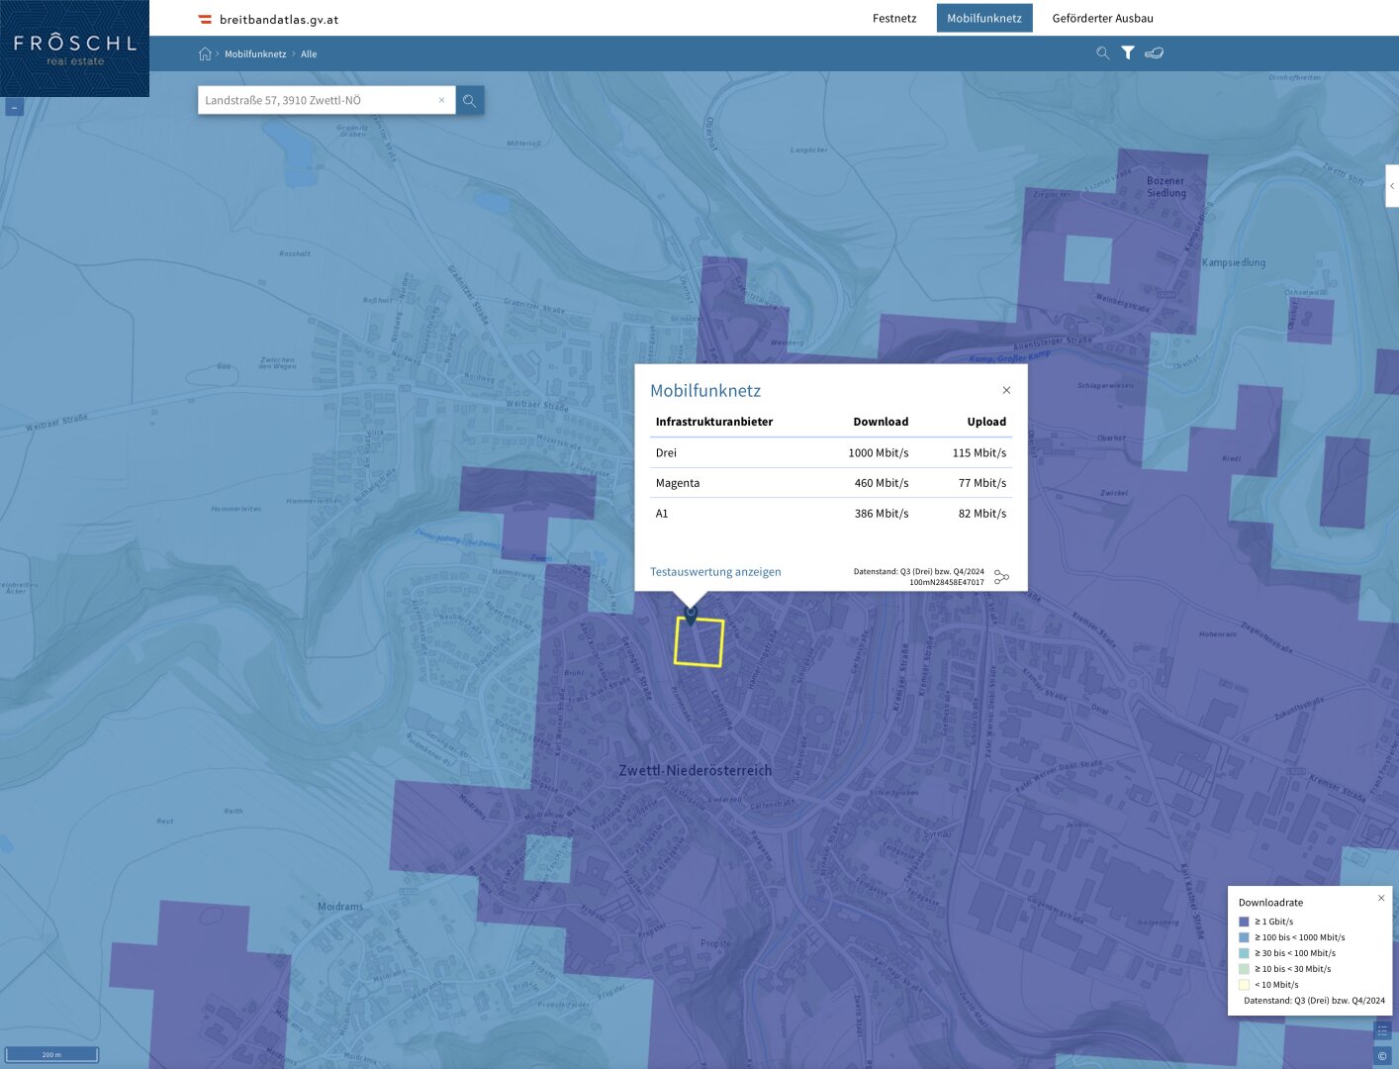This screenshot has height=1069, width=1399.
Task: Toggle the legend list button
Action: (x=1382, y=1030)
